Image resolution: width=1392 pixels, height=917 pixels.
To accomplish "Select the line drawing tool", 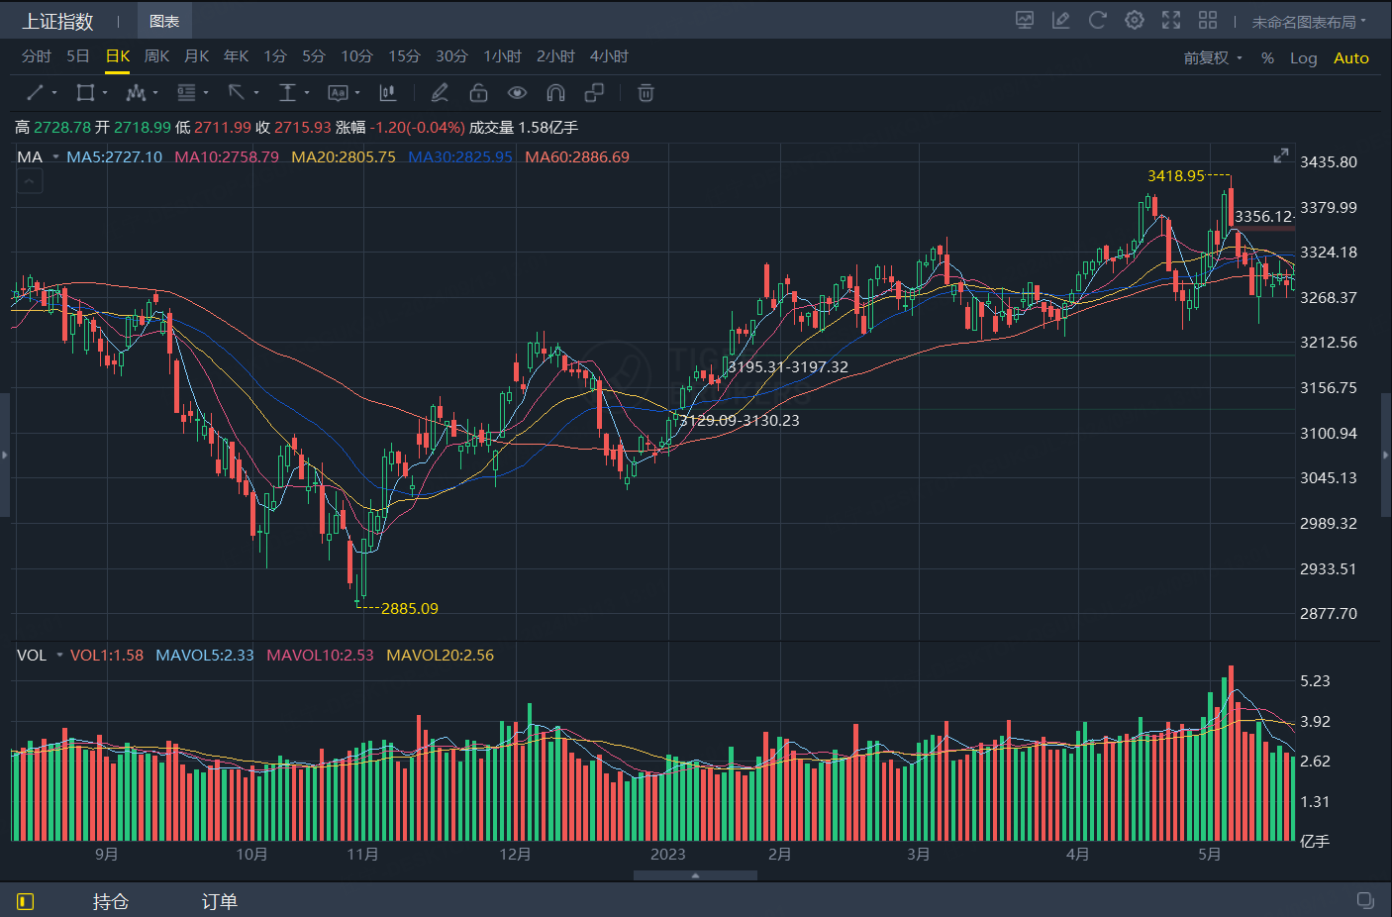I will [x=35, y=93].
